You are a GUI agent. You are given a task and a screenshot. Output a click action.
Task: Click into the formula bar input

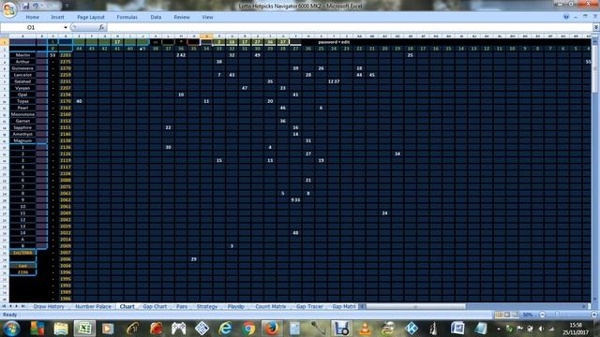point(350,27)
